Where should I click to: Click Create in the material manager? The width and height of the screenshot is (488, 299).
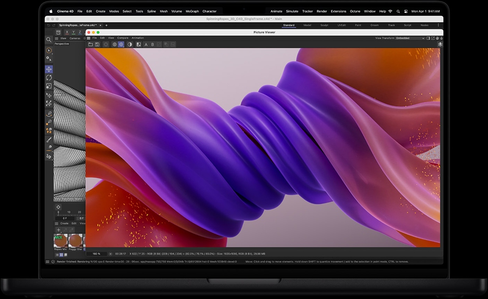click(x=64, y=224)
